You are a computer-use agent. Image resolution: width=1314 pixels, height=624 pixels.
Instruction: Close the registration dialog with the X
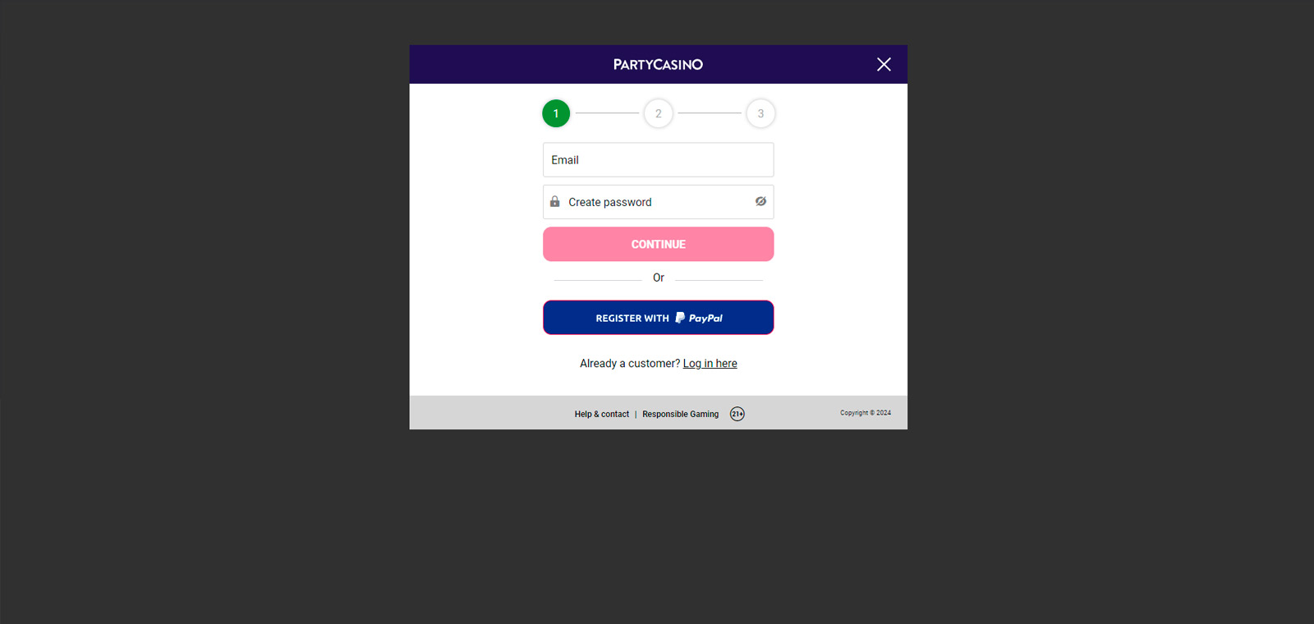tap(884, 64)
